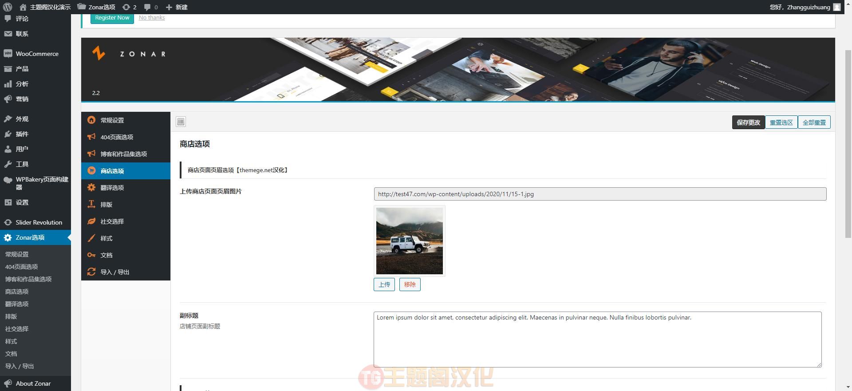This screenshot has height=391, width=852.
Task: Select the 样式 brush tab
Action: coord(126,238)
